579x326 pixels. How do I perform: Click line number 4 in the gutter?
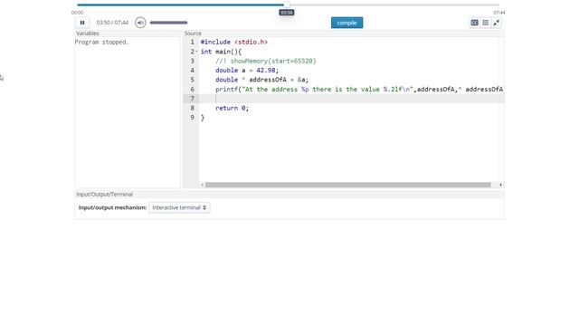pyautogui.click(x=192, y=71)
